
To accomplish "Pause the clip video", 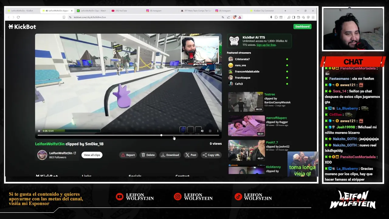I will pyautogui.click(x=39, y=131).
